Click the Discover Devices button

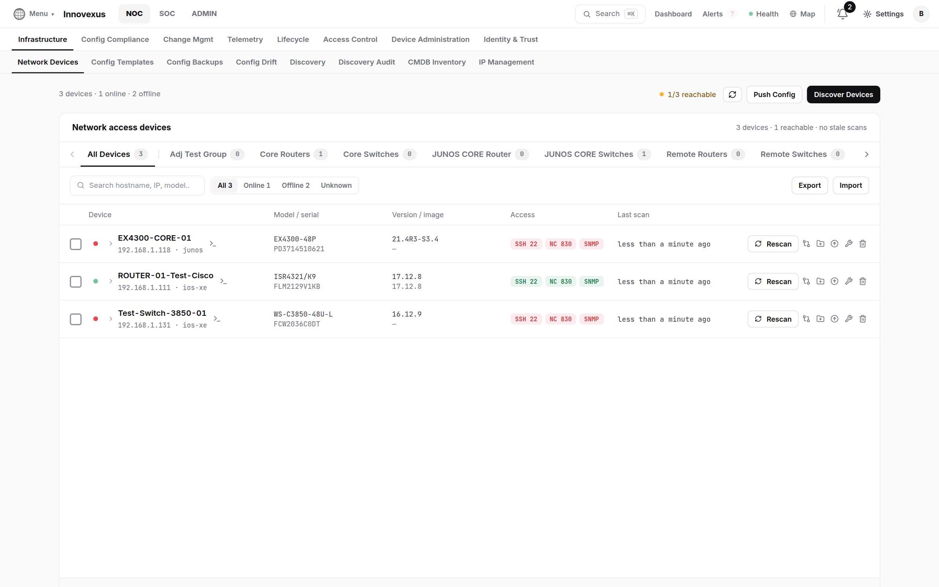coord(843,94)
